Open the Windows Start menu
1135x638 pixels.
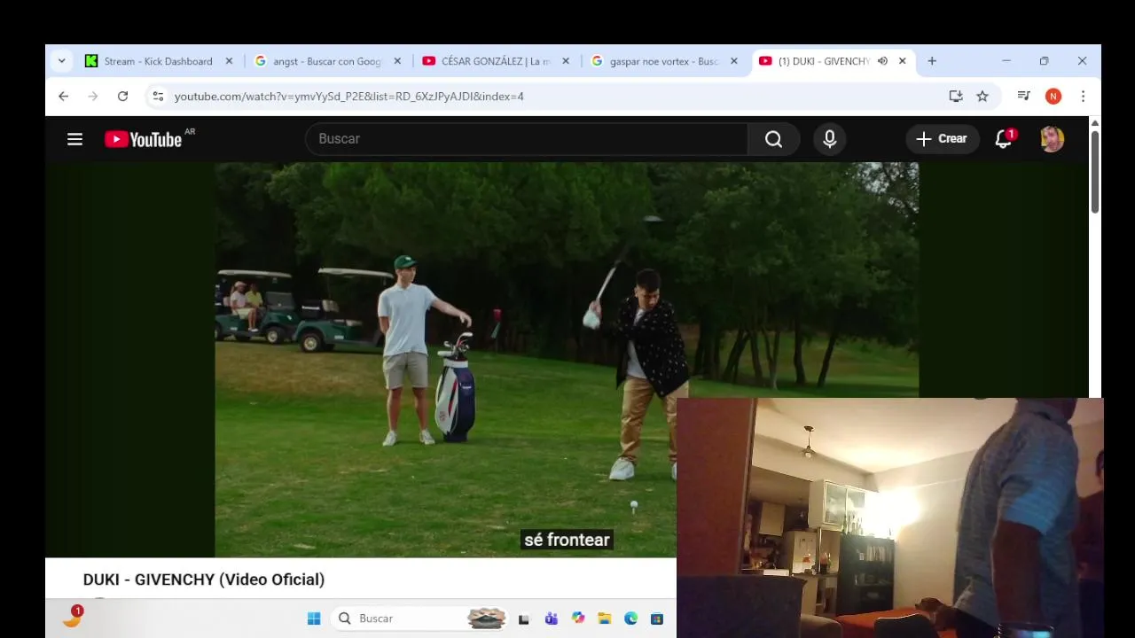coord(314,619)
